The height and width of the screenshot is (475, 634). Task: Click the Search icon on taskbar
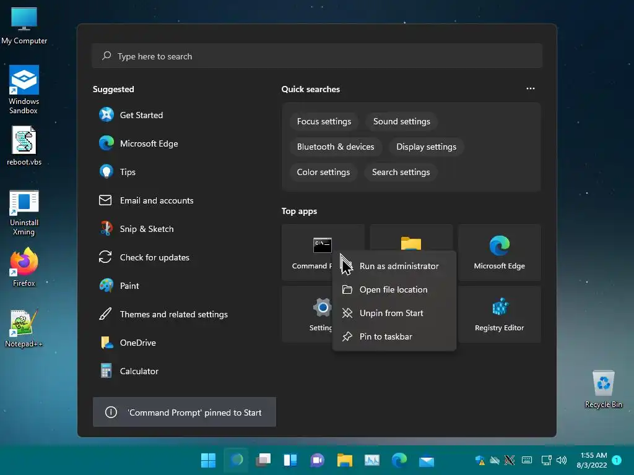[237, 460]
